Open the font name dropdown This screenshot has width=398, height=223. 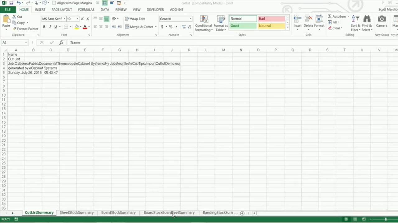64,19
